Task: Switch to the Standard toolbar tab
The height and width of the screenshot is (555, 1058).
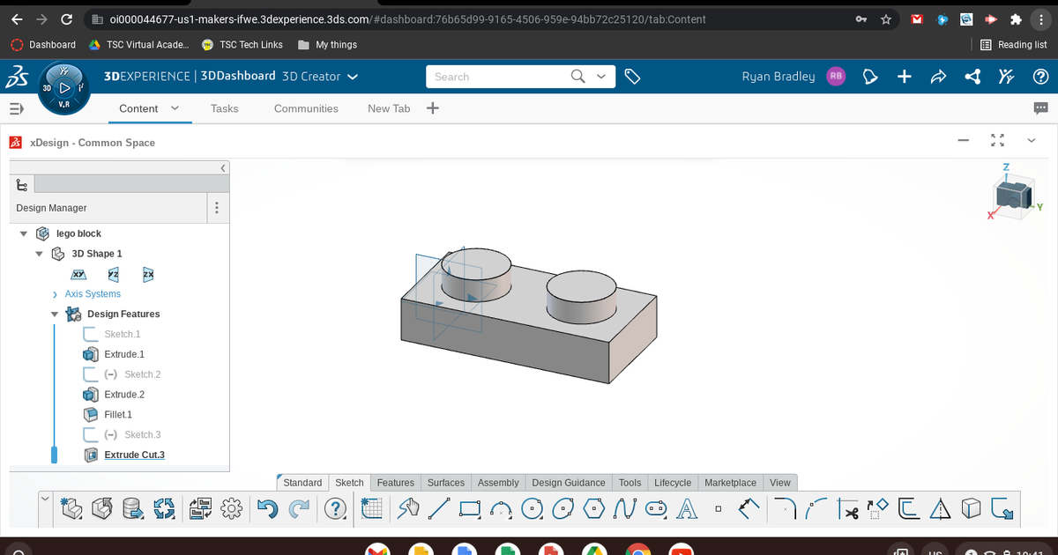Action: pos(302,483)
